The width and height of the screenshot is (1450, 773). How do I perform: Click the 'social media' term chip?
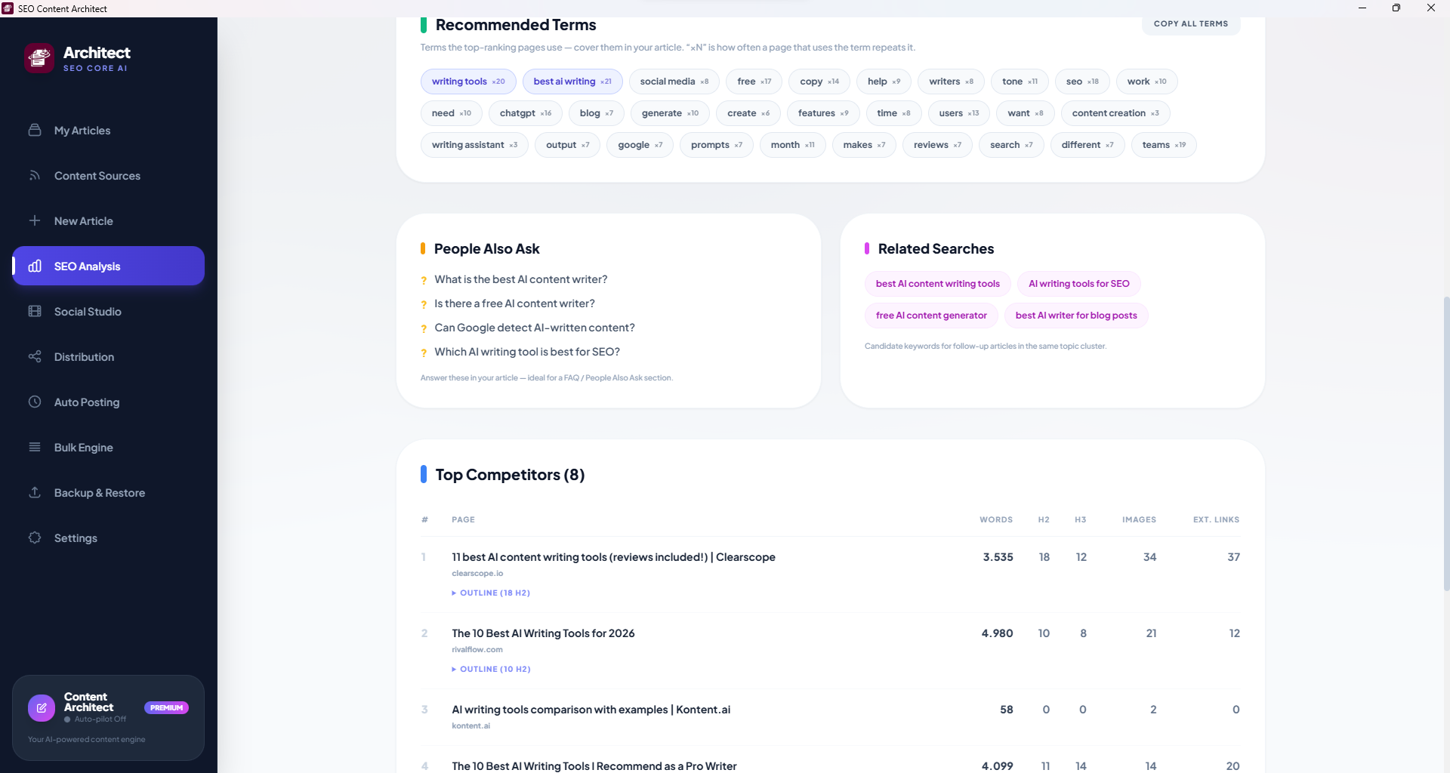tap(674, 82)
